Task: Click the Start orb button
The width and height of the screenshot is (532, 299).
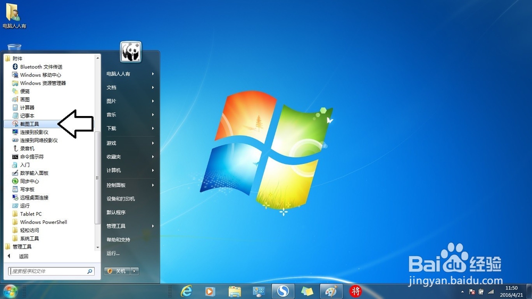Action: click(10, 291)
